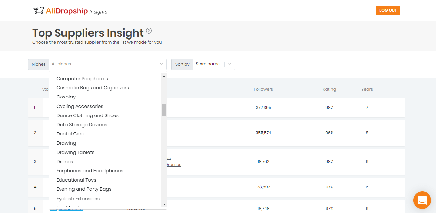Select the 'Educational Toys' niche option

point(76,180)
